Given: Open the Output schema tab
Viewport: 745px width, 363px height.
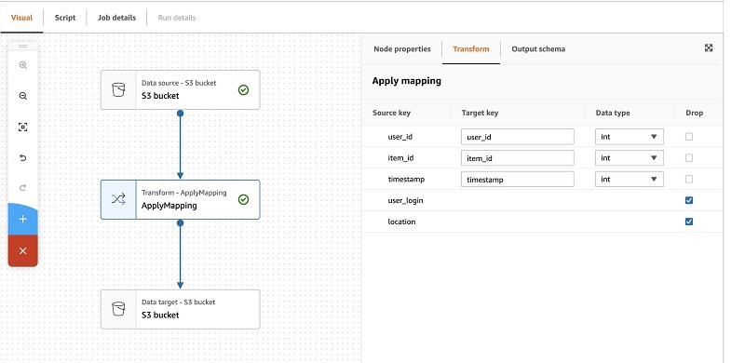Looking at the screenshot, I should (538, 49).
